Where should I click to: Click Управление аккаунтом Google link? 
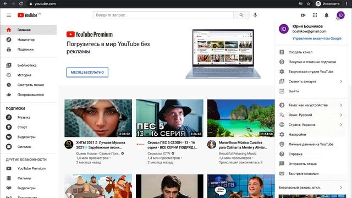[x=317, y=38]
